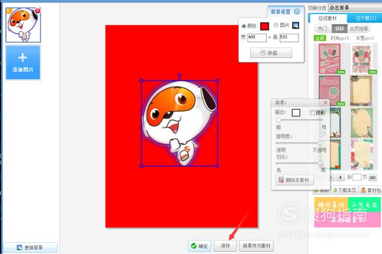The height and width of the screenshot is (254, 382).
Task: Click the bottom-left selection corner handle
Action: (142, 166)
